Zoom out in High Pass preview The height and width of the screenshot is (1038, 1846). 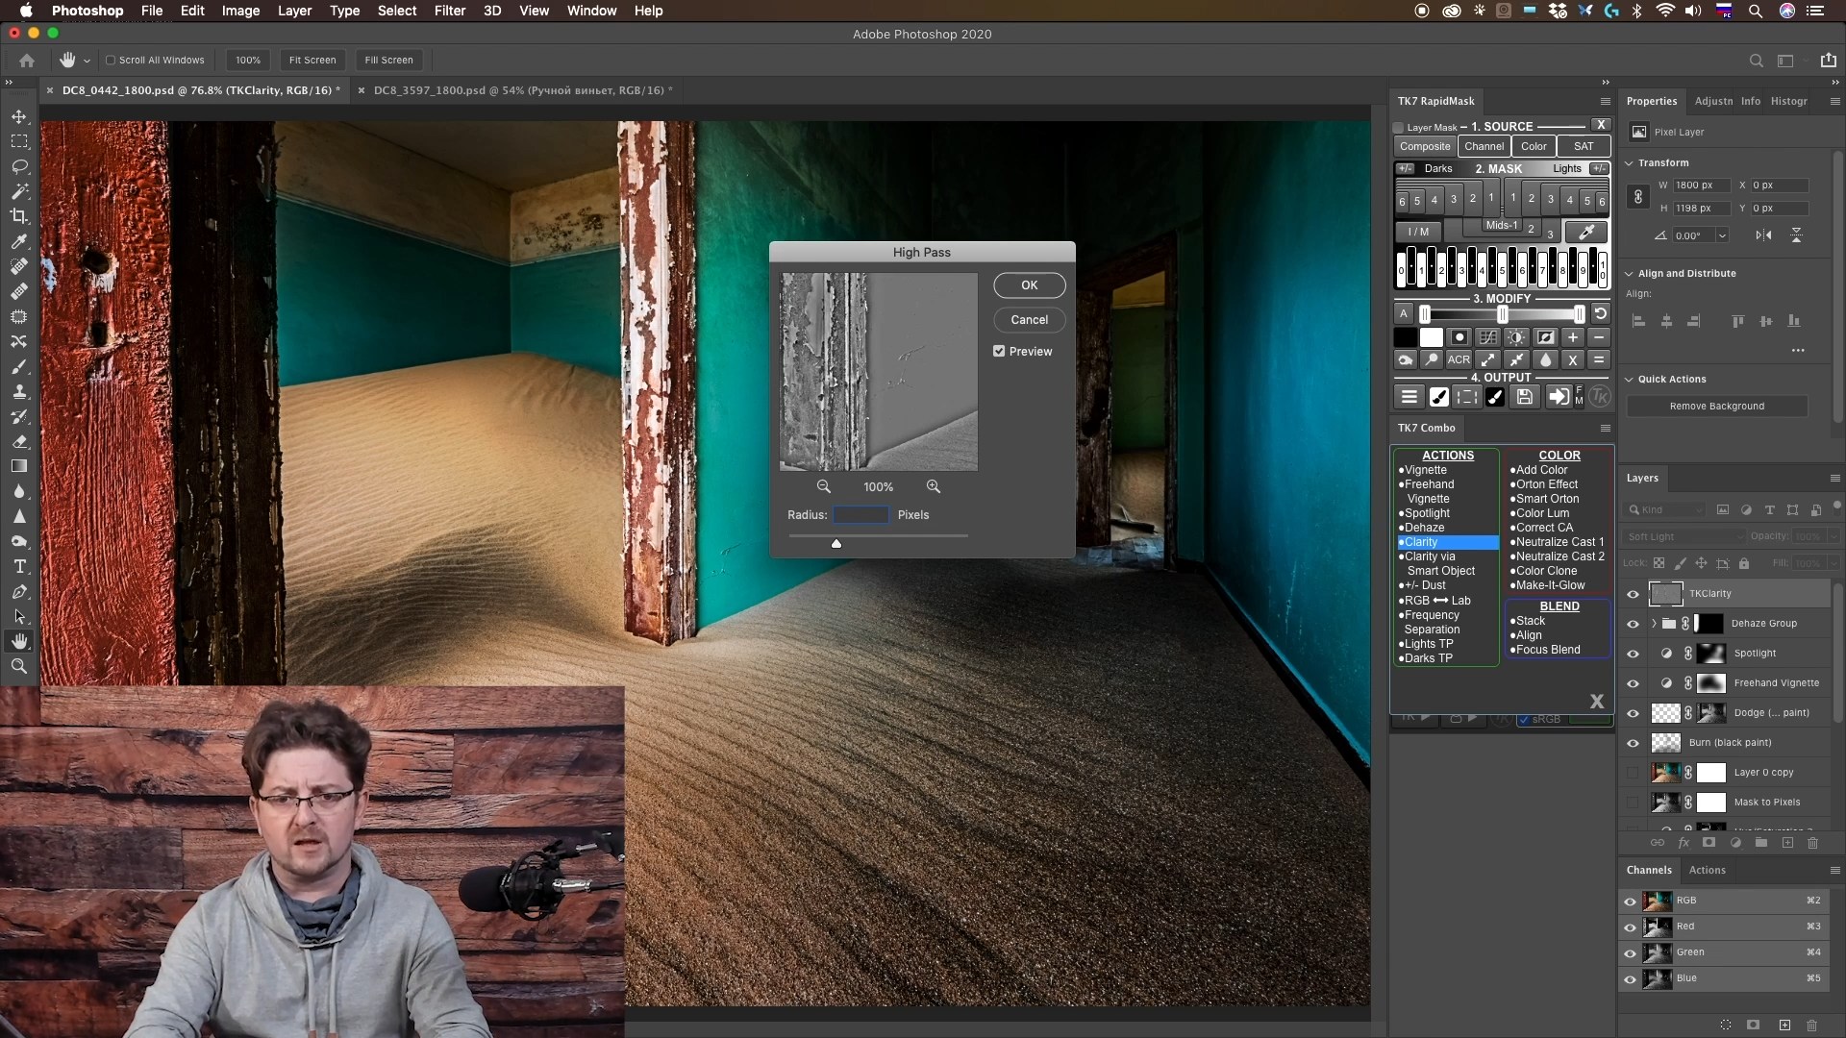pyautogui.click(x=824, y=486)
